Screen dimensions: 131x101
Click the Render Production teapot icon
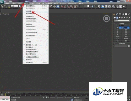pos(124,7)
